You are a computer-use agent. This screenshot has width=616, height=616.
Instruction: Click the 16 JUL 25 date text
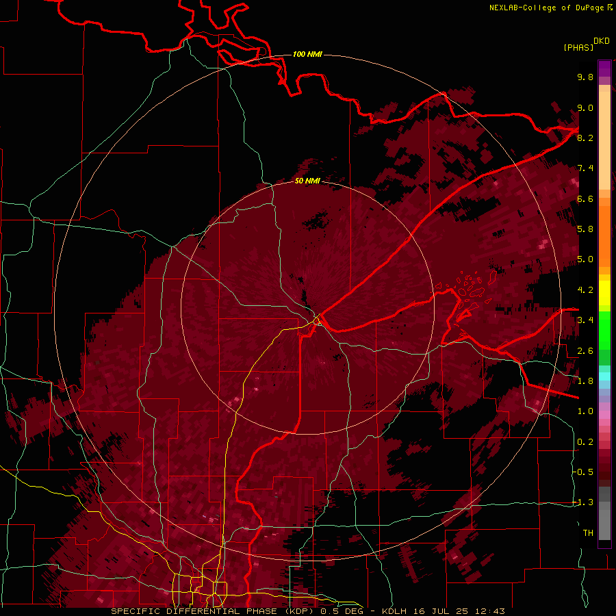(441, 611)
